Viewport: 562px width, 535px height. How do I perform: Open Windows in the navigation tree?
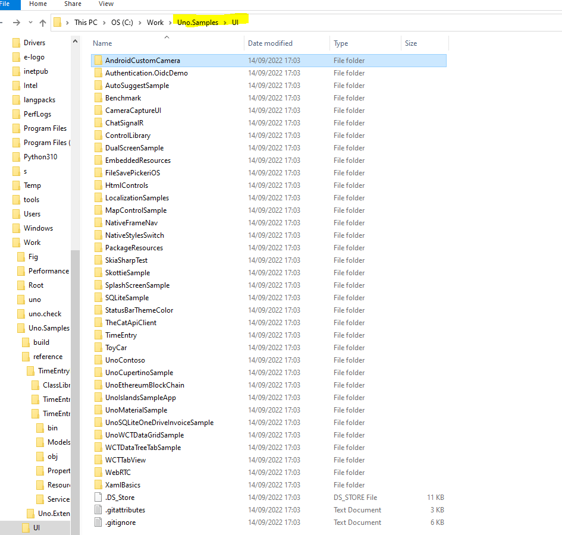38,228
